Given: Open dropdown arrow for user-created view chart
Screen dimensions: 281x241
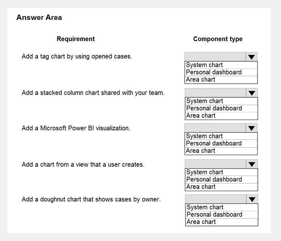Looking at the screenshot, I should coord(252,164).
